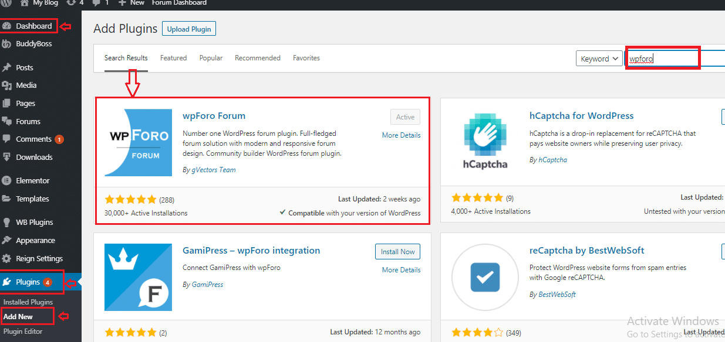725x342 pixels.
Task: Click the '30,000+ Active Installations' text
Action: click(146, 213)
